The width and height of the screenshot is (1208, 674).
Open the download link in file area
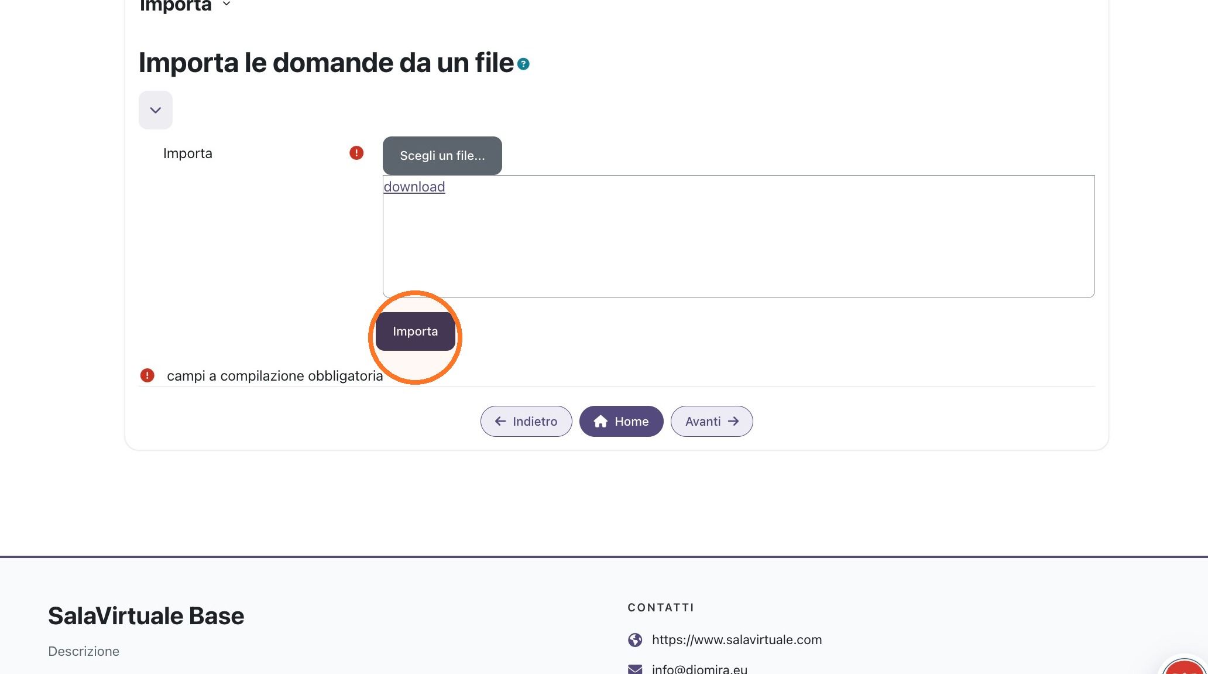pos(414,187)
